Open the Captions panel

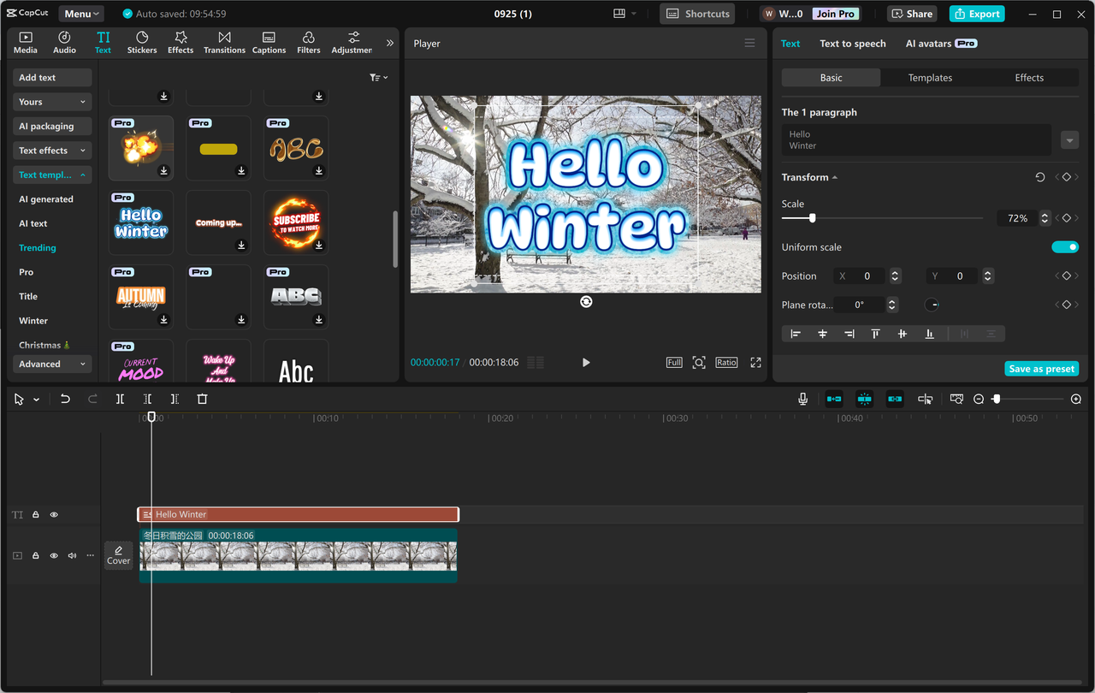[x=269, y=42]
